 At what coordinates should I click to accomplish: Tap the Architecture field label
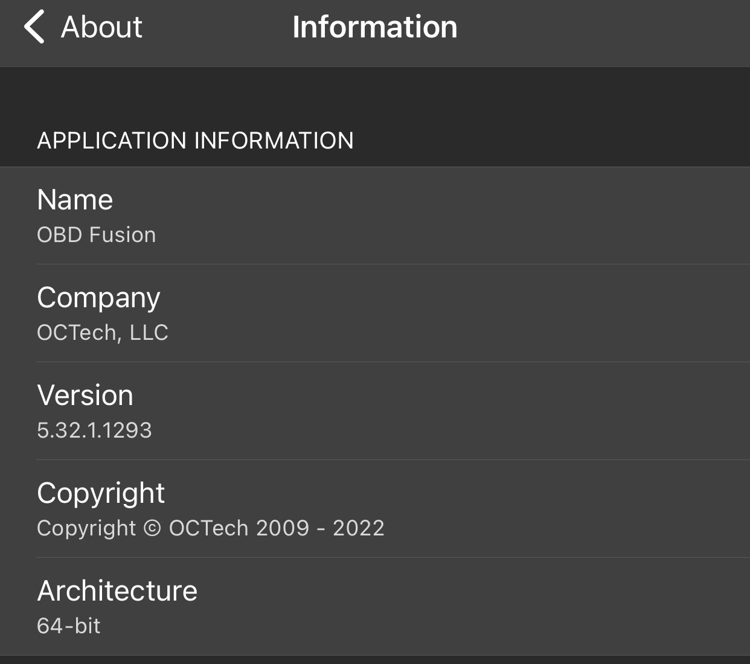117,591
